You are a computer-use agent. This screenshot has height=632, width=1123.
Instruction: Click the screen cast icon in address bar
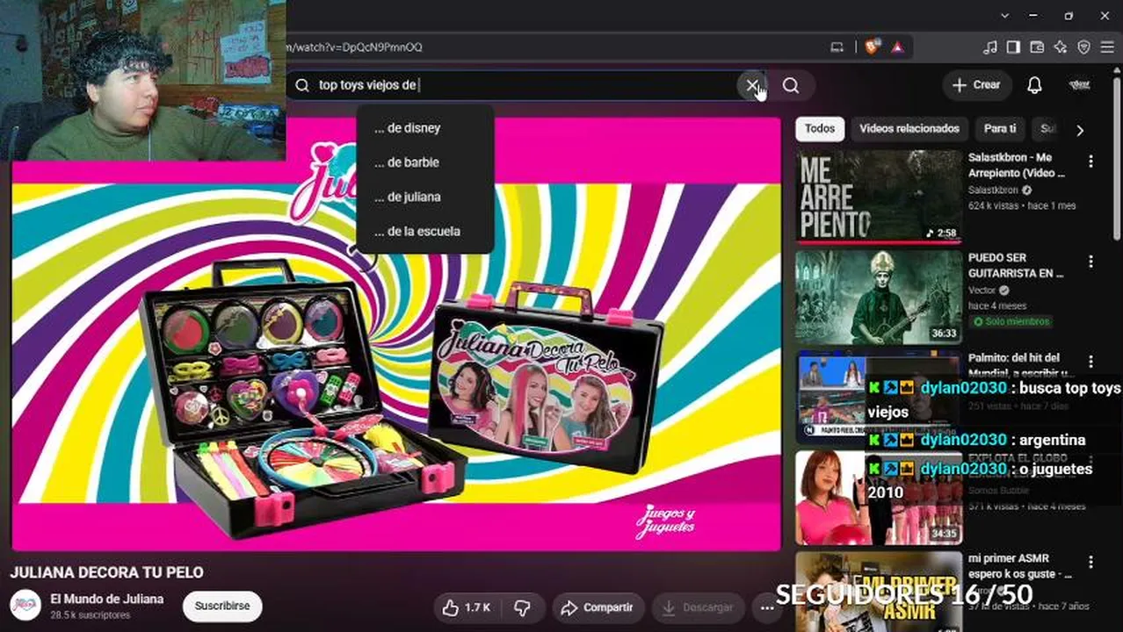(x=837, y=47)
